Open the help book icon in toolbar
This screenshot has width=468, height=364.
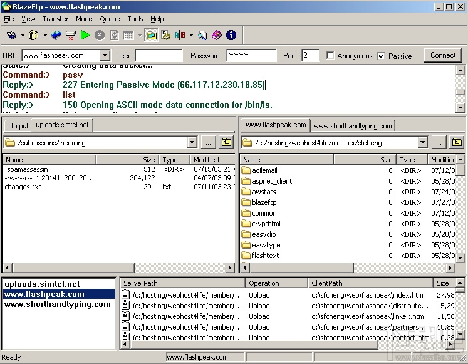[217, 36]
